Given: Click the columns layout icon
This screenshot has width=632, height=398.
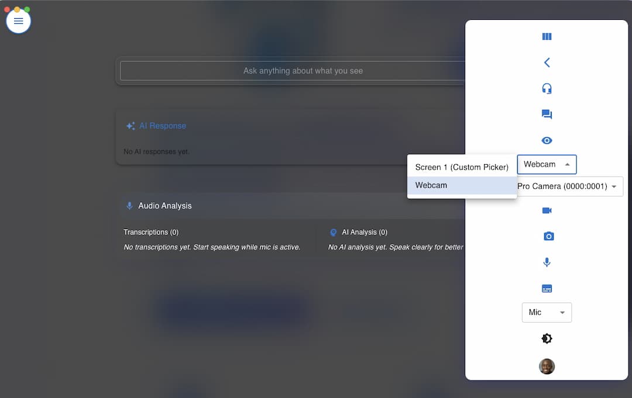Looking at the screenshot, I should click(x=547, y=37).
